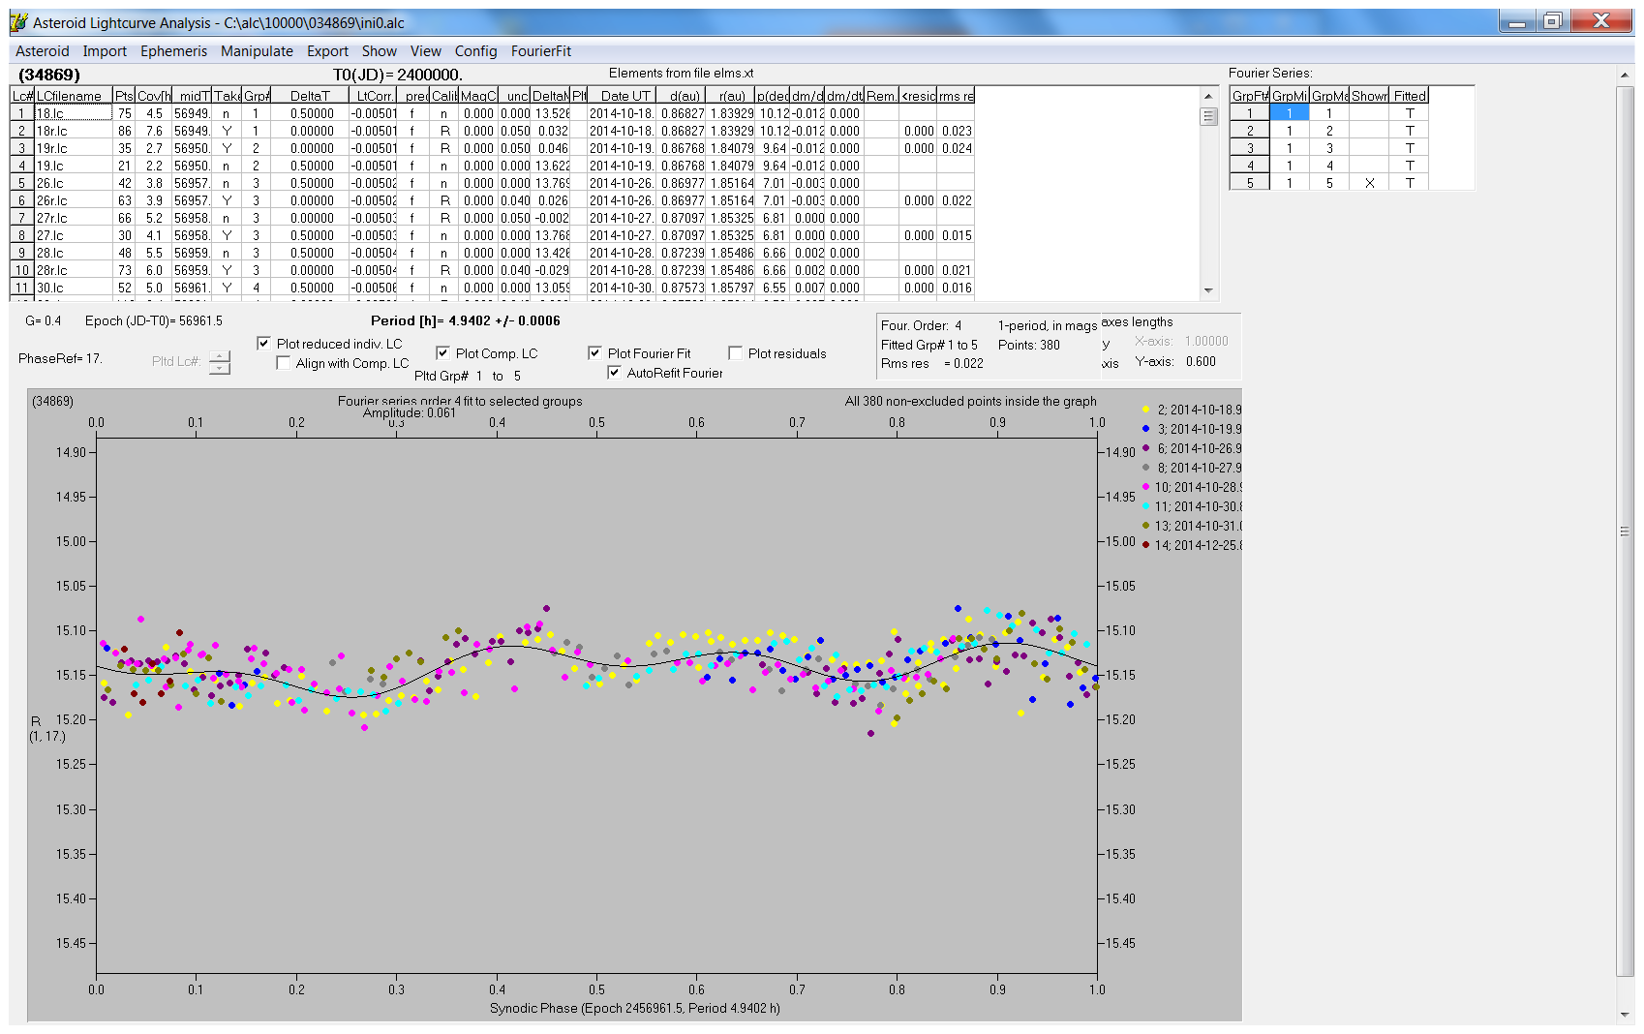Screen dimensions: 1644x1034
Task: Click the Grp# column header
Action: point(256,96)
